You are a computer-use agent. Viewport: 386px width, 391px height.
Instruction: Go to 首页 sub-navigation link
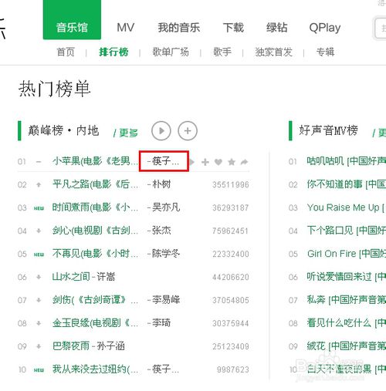(x=66, y=52)
